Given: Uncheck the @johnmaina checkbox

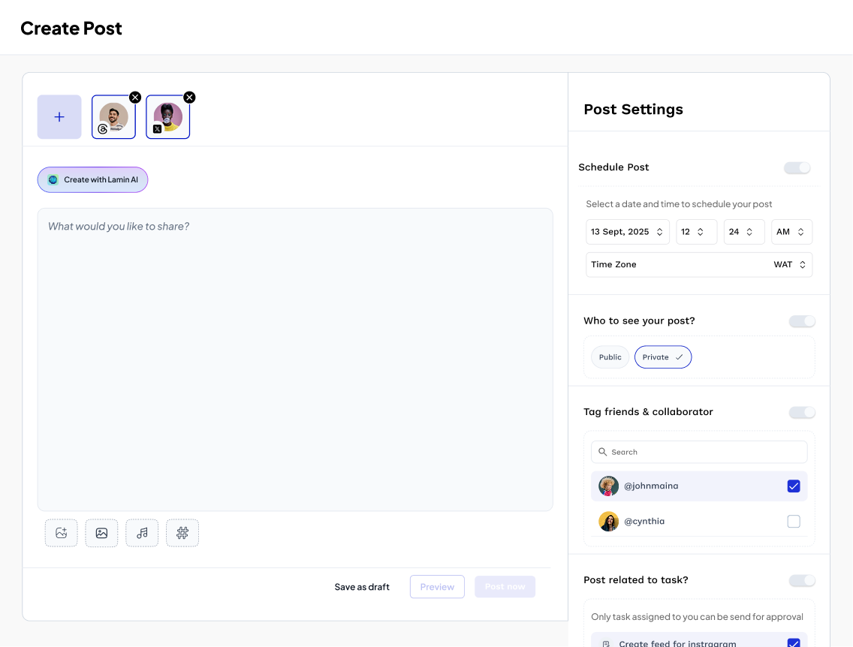Looking at the screenshot, I should [794, 486].
